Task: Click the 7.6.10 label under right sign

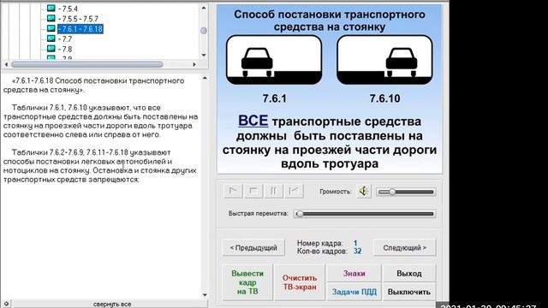Action: click(384, 98)
